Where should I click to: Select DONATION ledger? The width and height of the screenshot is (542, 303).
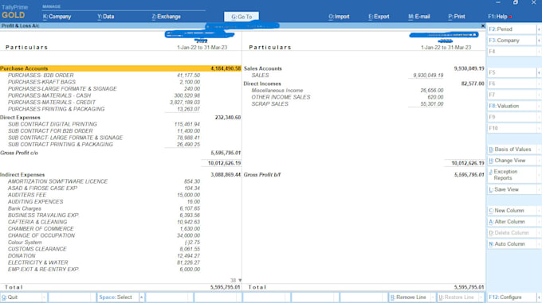click(x=22, y=256)
